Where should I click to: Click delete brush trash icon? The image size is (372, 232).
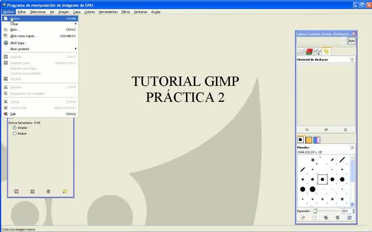(337, 218)
